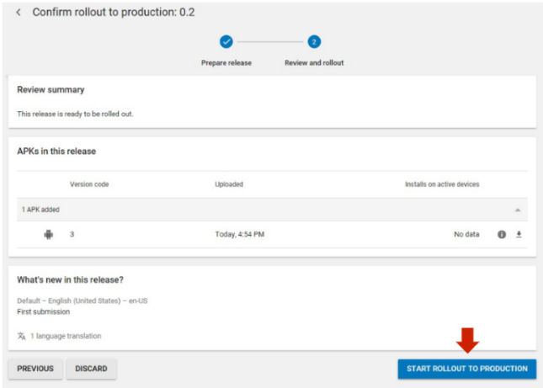This screenshot has width=543, height=388.
Task: Click the step 2 numbered circle
Action: [314, 41]
